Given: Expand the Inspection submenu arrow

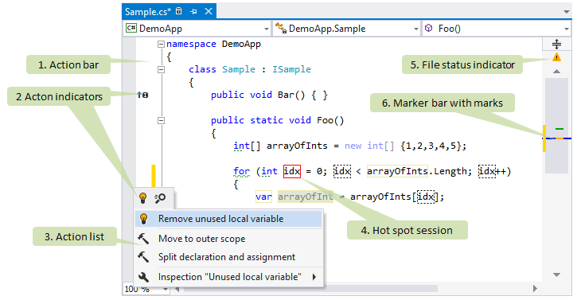Looking at the screenshot, I should click(x=314, y=277).
